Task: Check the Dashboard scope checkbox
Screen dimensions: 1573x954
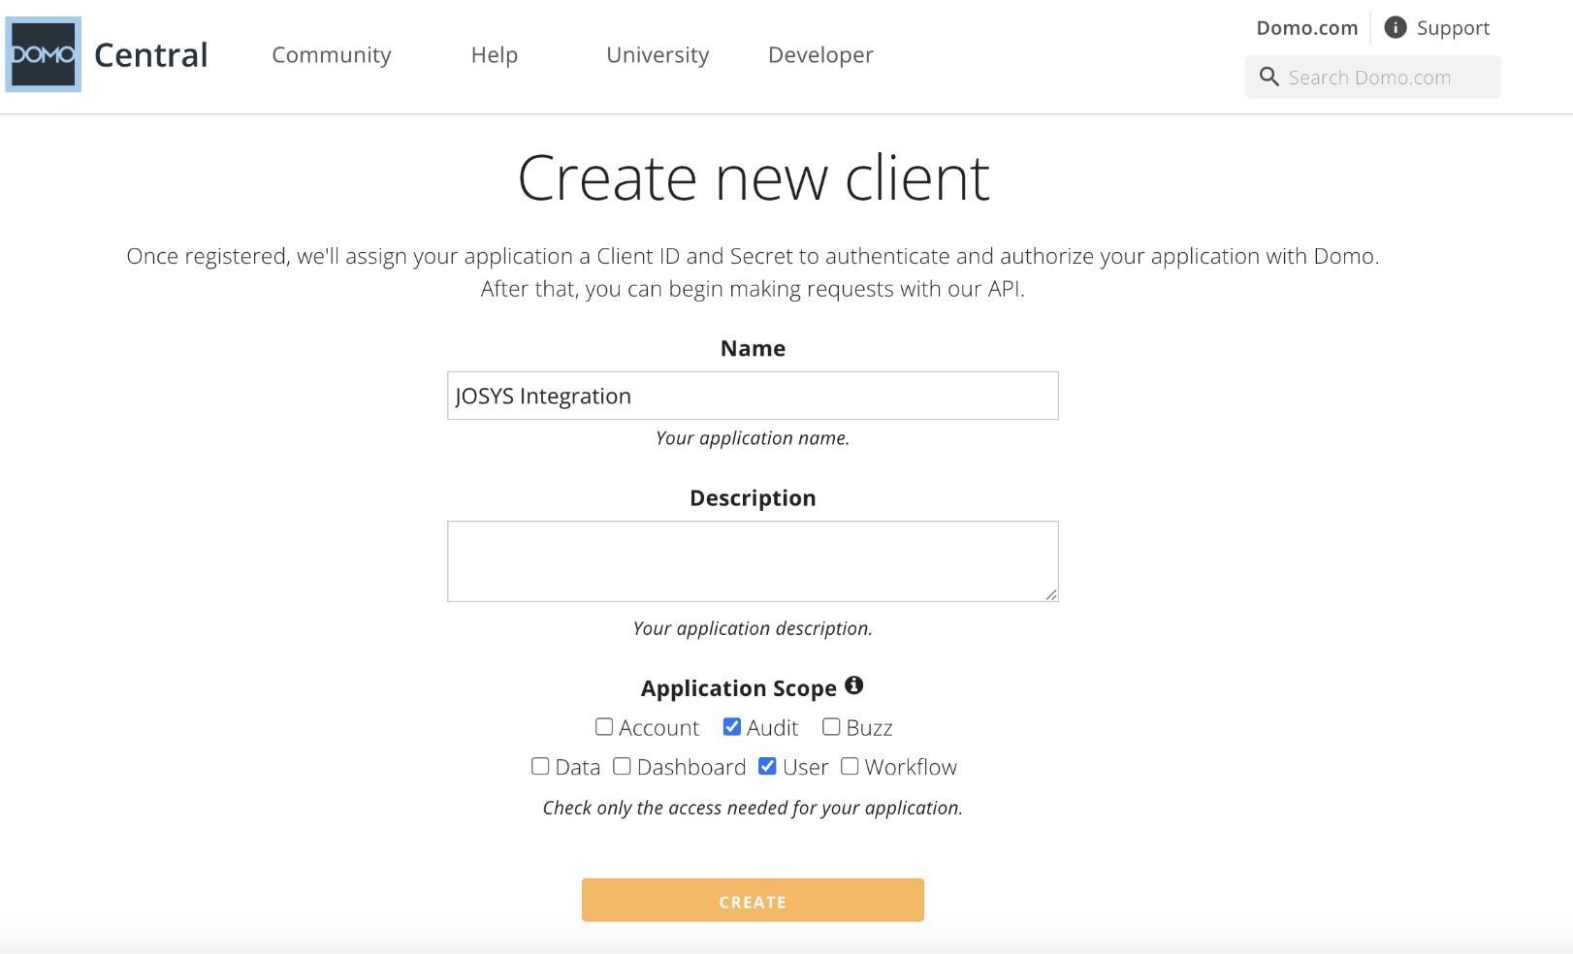Action: tap(622, 767)
